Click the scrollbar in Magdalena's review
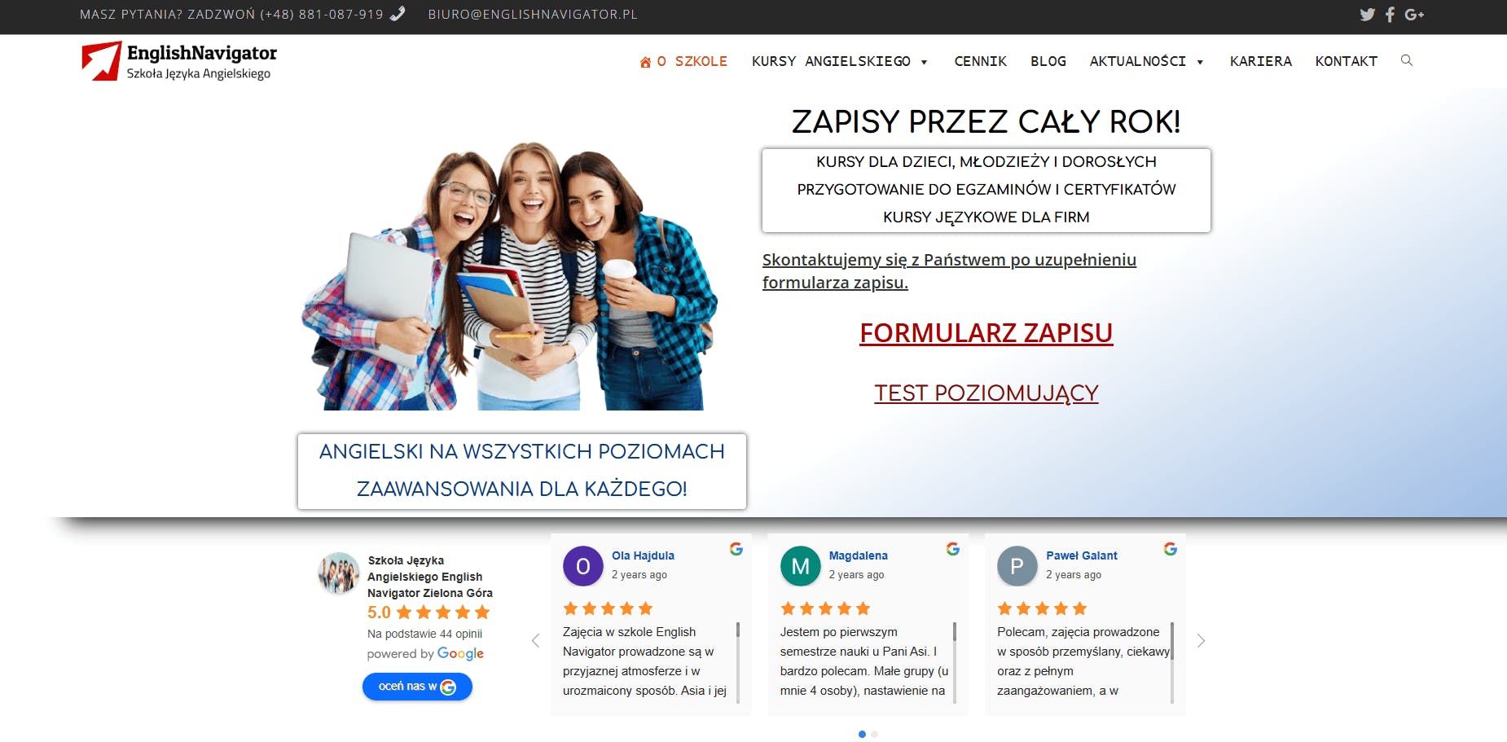The height and width of the screenshot is (742, 1507). click(x=955, y=662)
